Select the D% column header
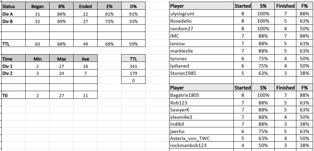 coord(134,6)
